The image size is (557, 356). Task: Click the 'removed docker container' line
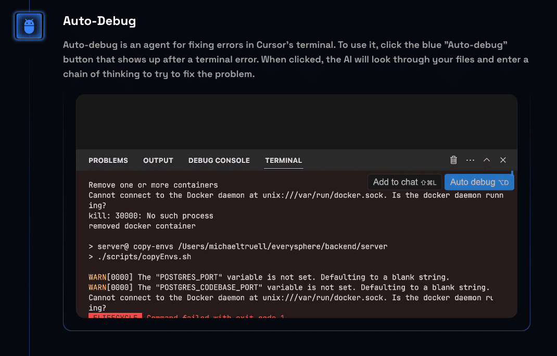[142, 226]
